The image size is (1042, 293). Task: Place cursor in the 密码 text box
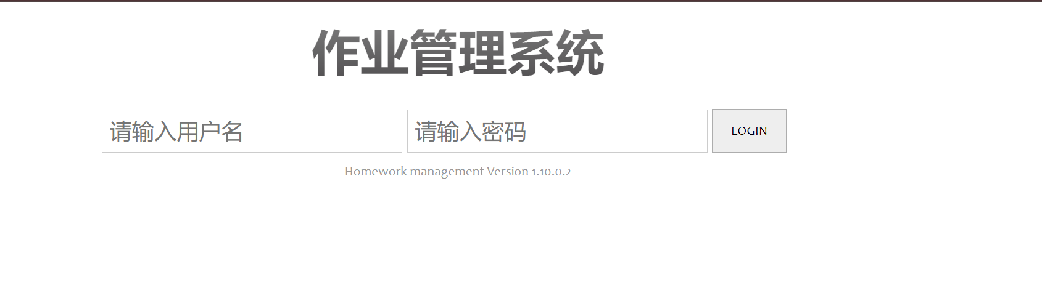click(x=557, y=131)
